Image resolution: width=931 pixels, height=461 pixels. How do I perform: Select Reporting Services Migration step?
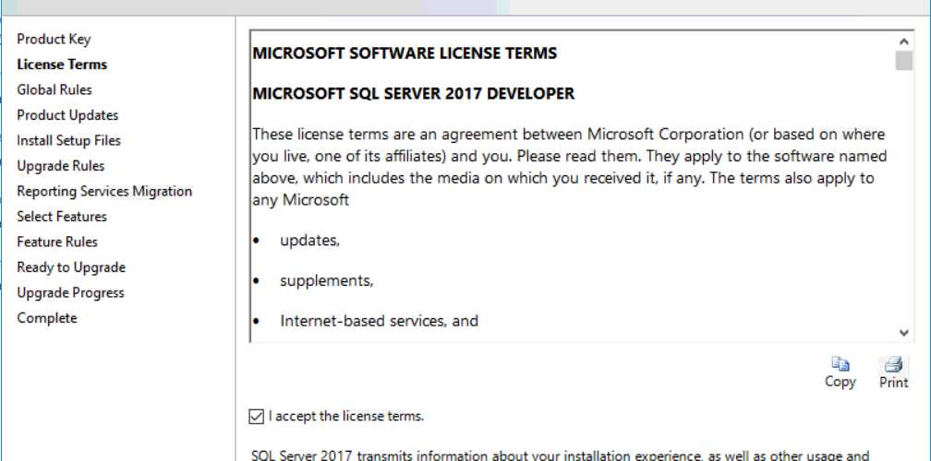pyautogui.click(x=104, y=191)
